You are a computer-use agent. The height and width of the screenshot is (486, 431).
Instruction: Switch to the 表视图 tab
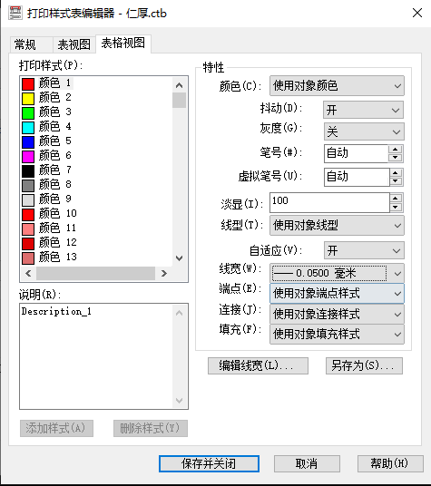point(74,44)
